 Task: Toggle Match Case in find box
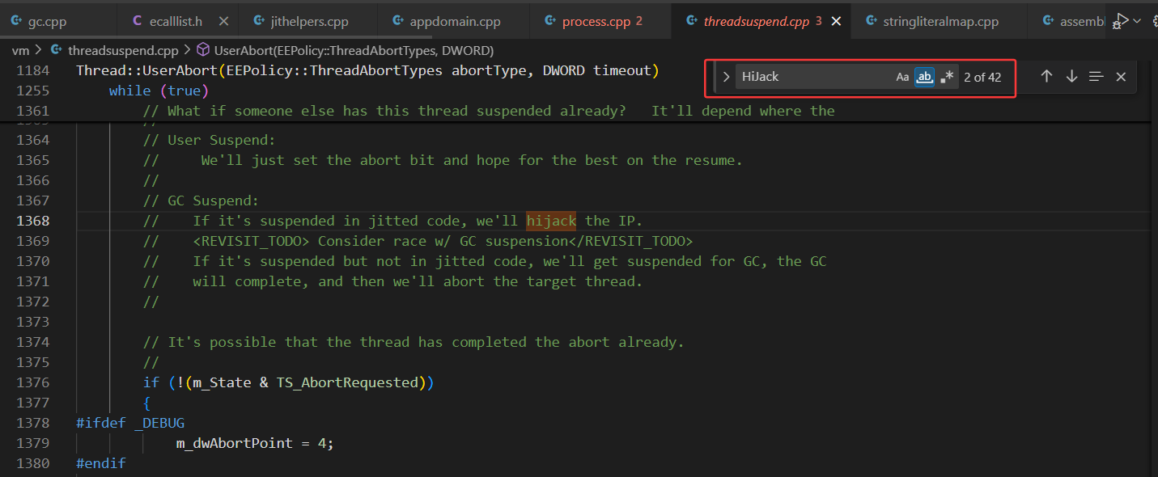[x=902, y=78]
